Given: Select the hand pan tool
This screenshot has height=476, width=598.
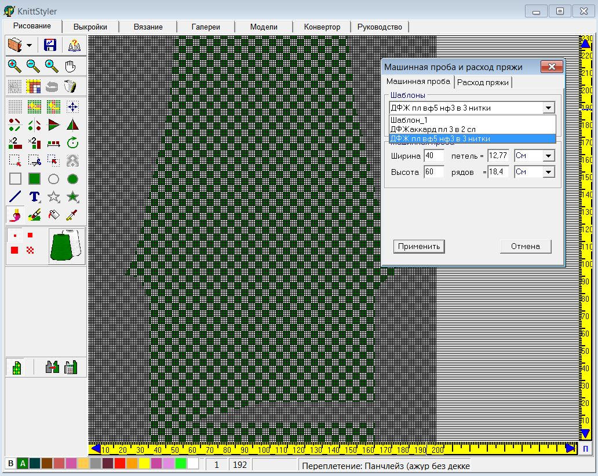Looking at the screenshot, I should click(70, 66).
